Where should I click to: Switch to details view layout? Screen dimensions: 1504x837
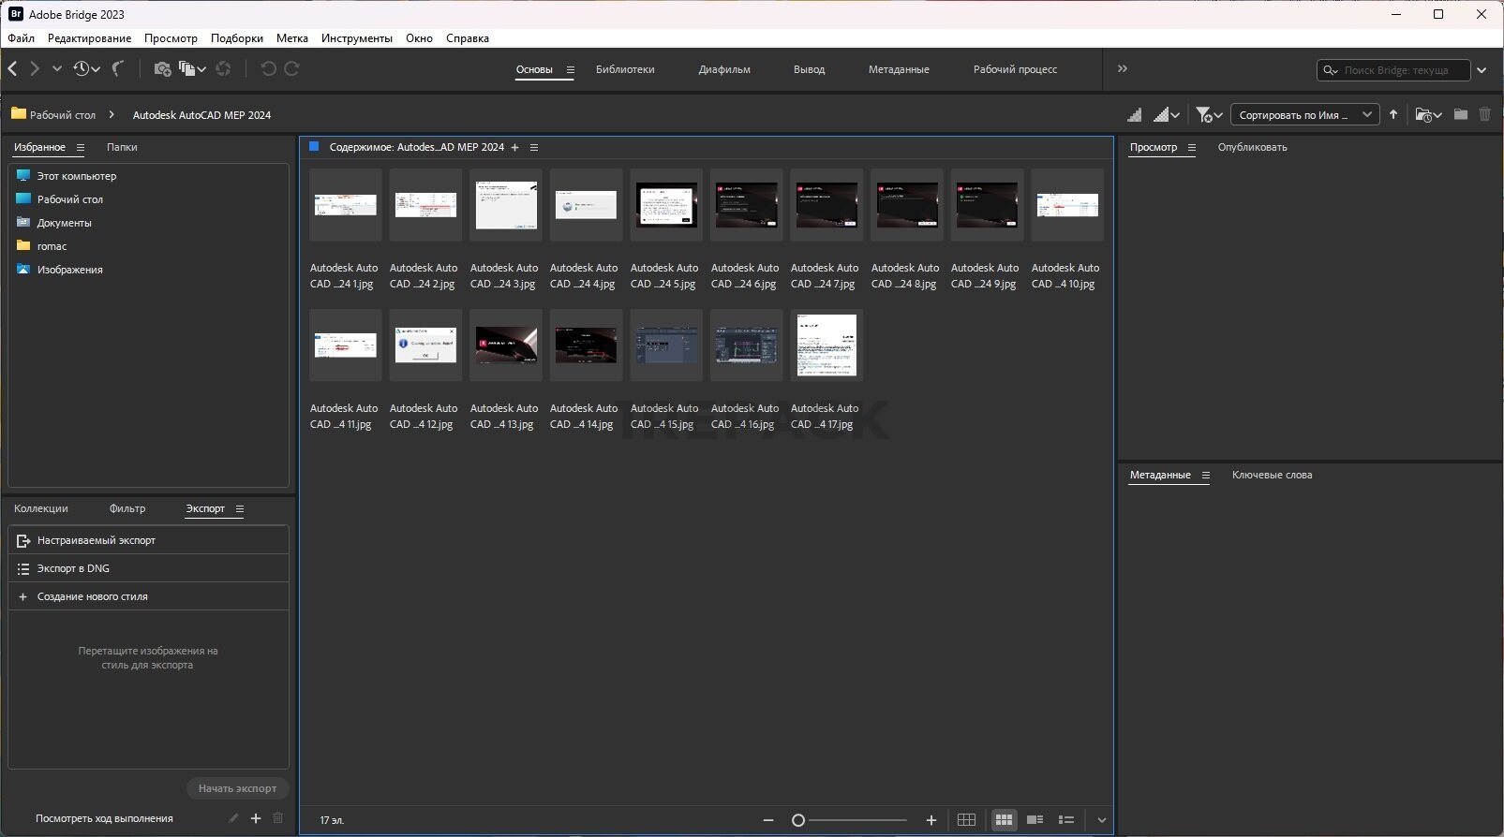(x=1035, y=820)
